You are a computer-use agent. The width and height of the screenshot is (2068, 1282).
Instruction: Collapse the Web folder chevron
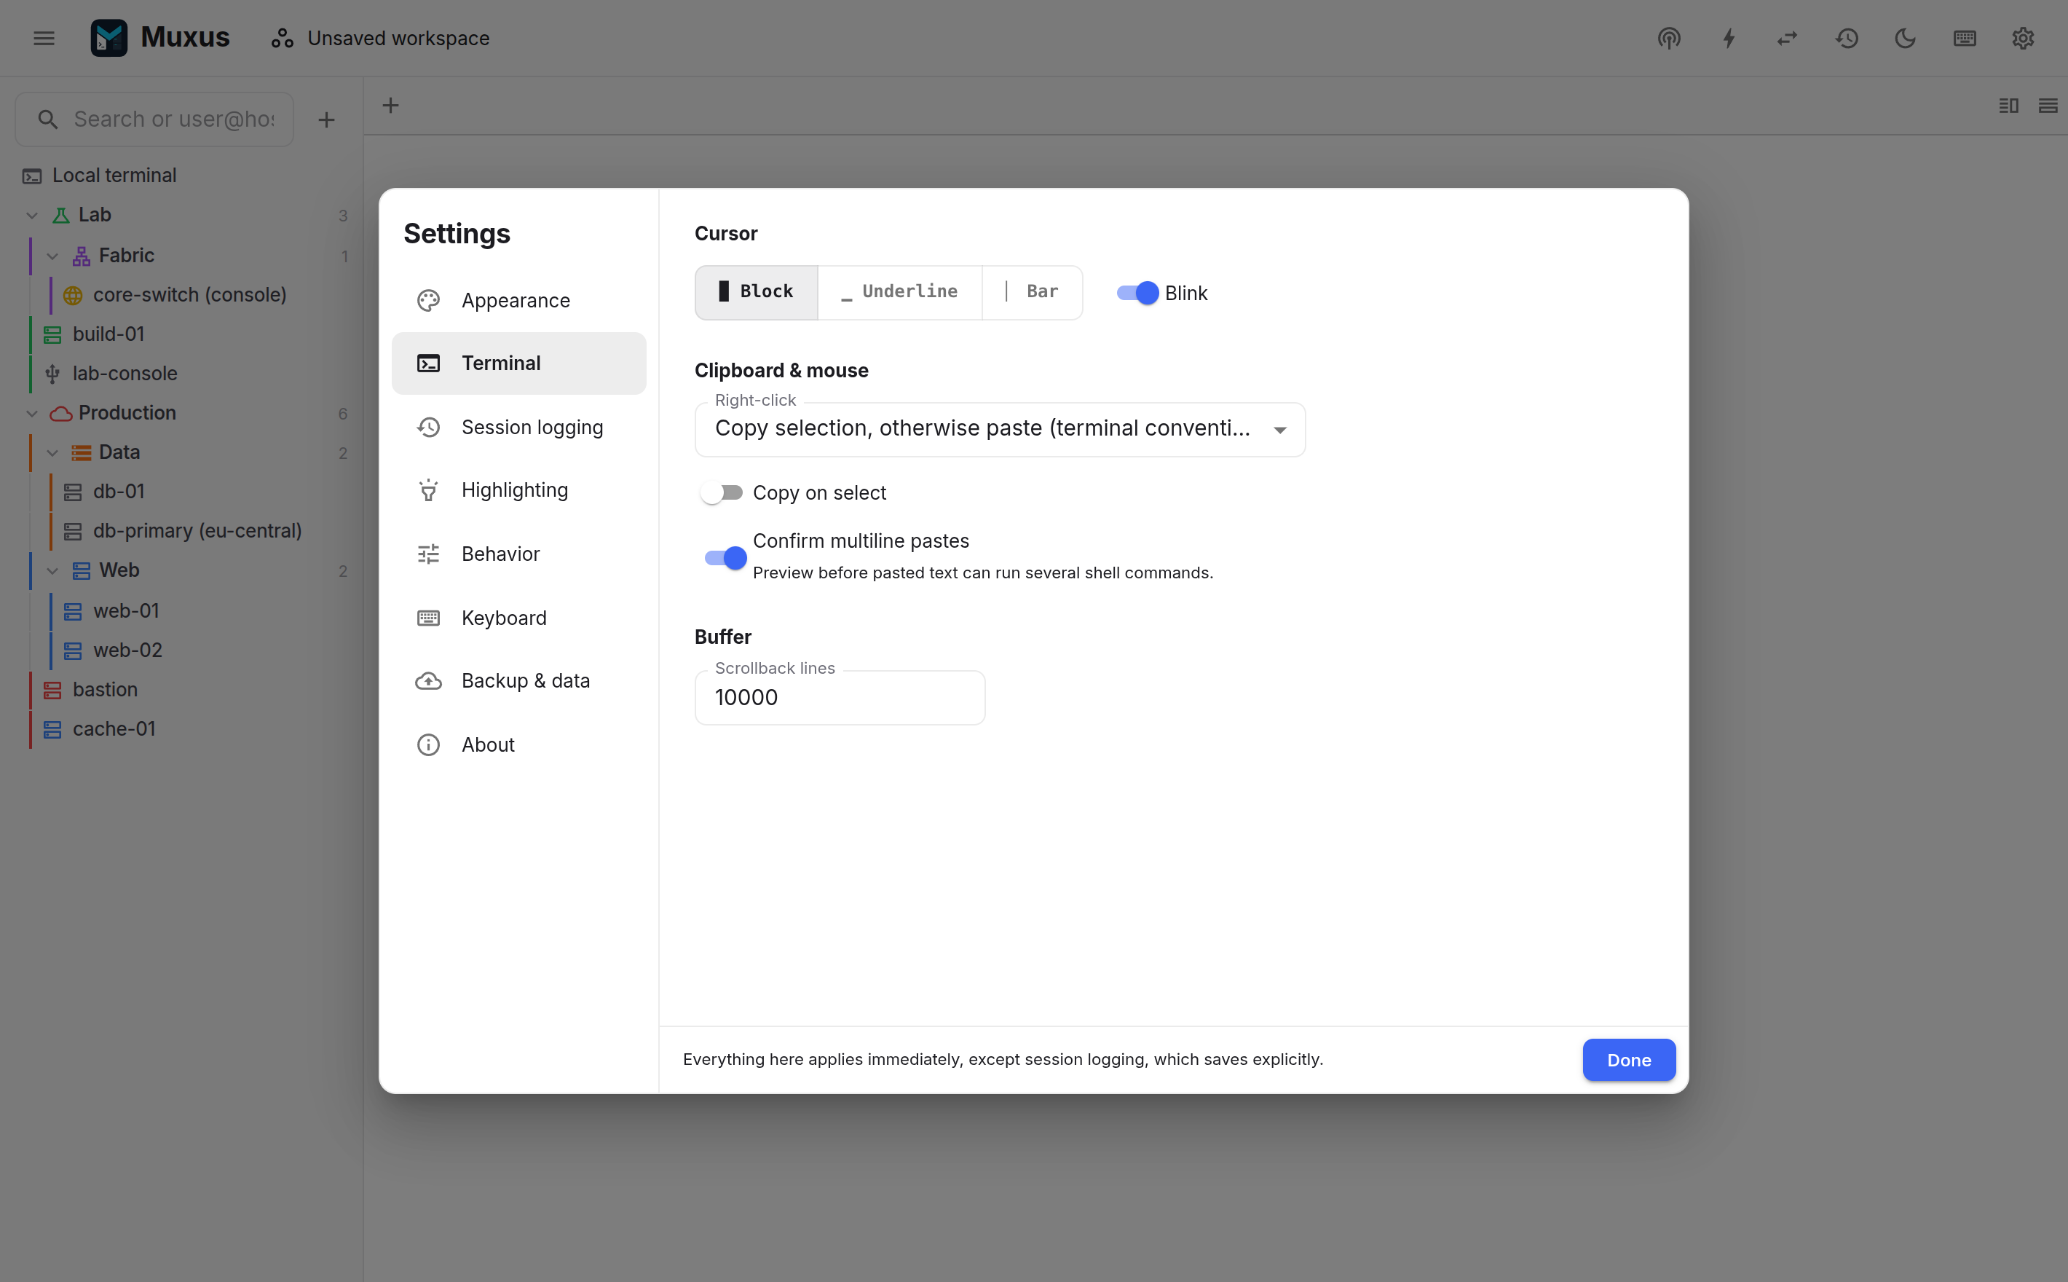point(52,570)
